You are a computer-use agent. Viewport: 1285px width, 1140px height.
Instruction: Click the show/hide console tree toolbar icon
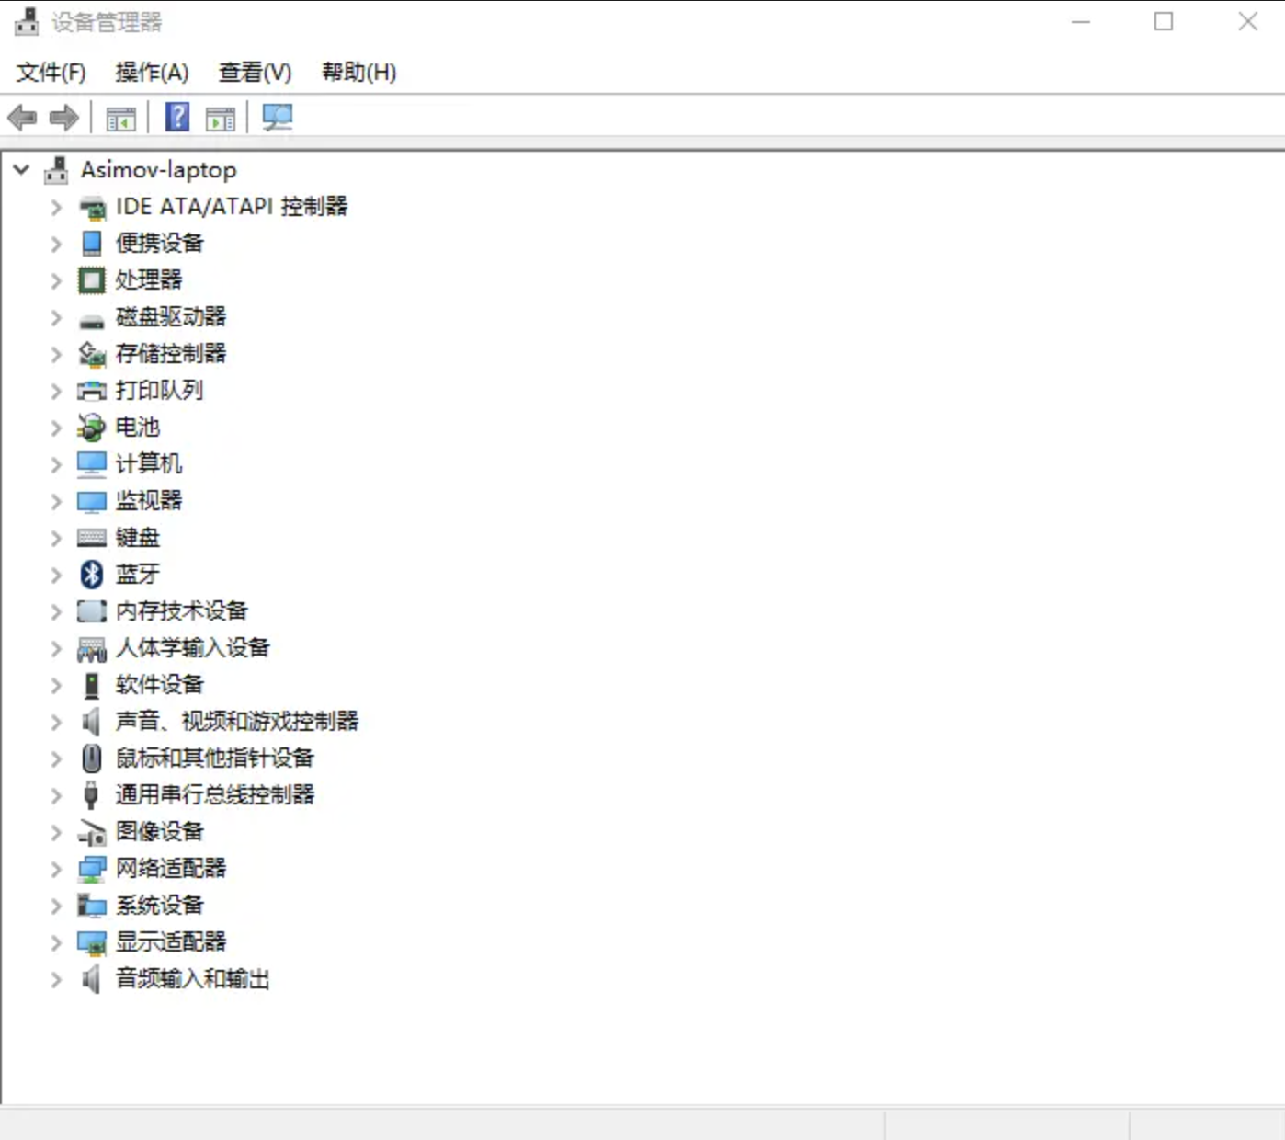click(x=120, y=119)
